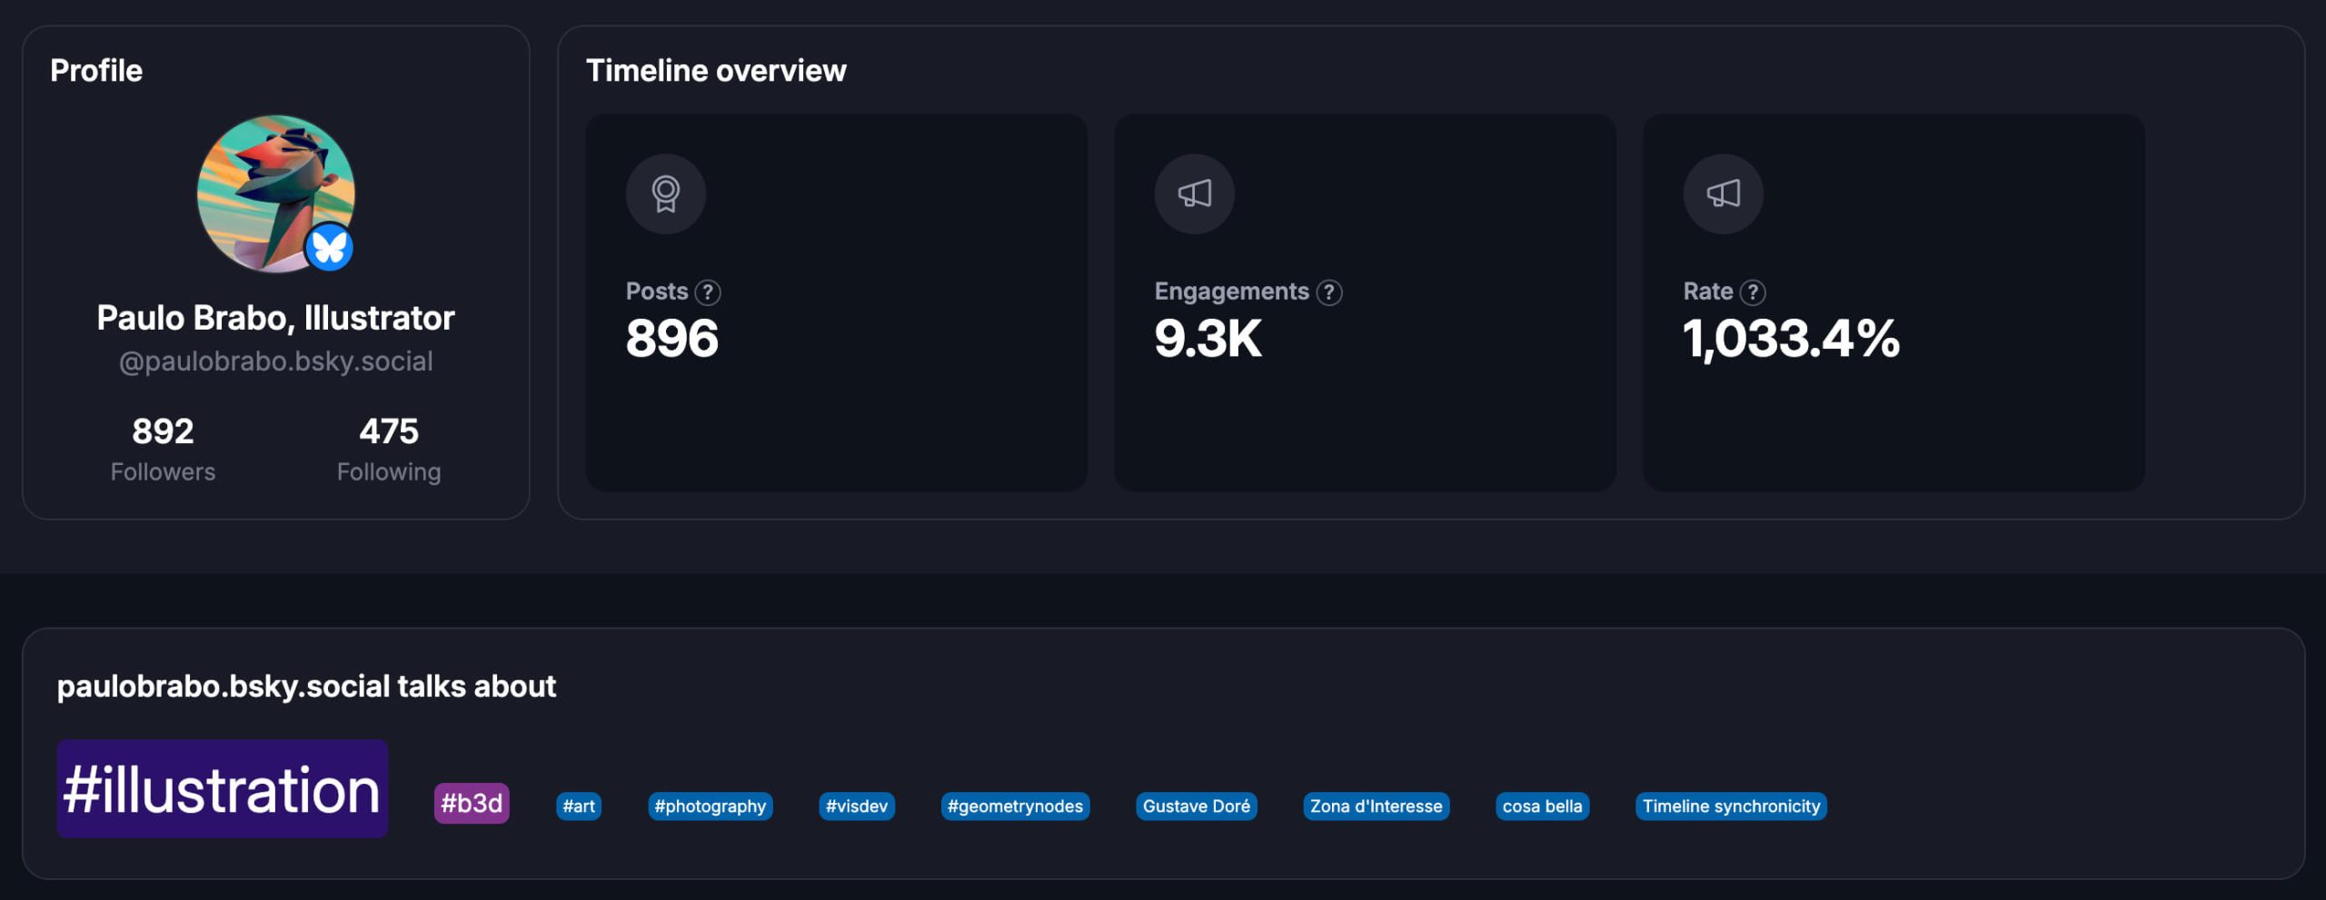View the 892 Followers count
The height and width of the screenshot is (900, 2326).
coord(163,449)
